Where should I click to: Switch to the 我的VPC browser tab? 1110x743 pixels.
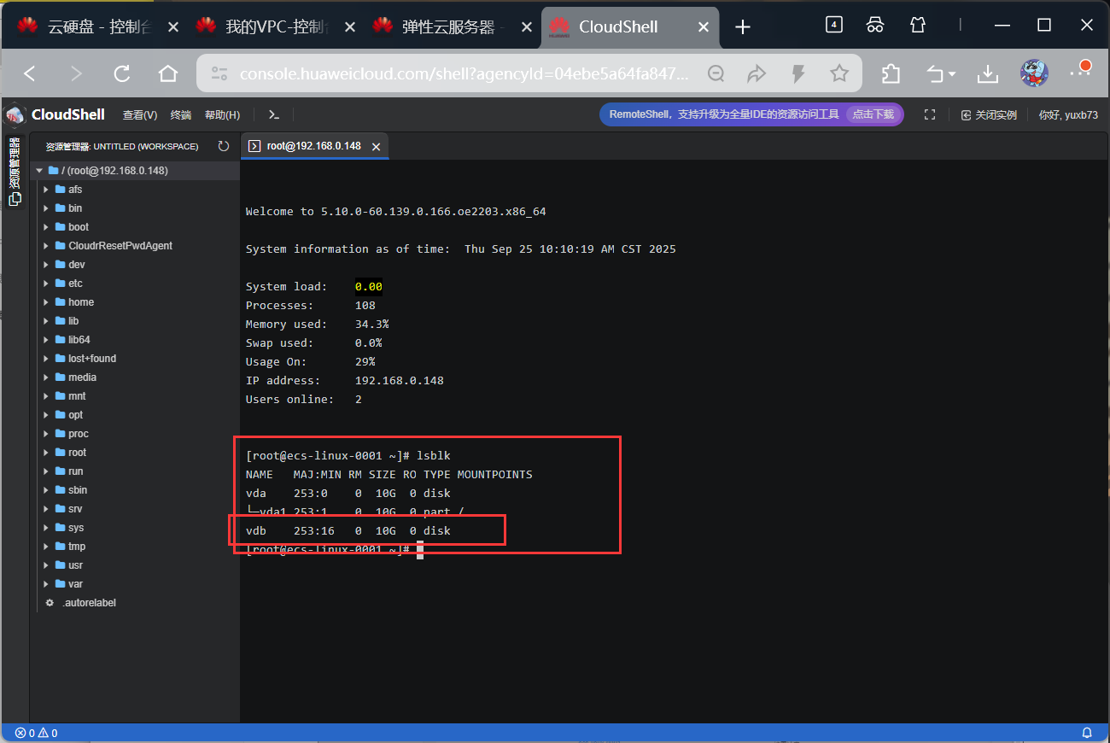[x=275, y=26]
